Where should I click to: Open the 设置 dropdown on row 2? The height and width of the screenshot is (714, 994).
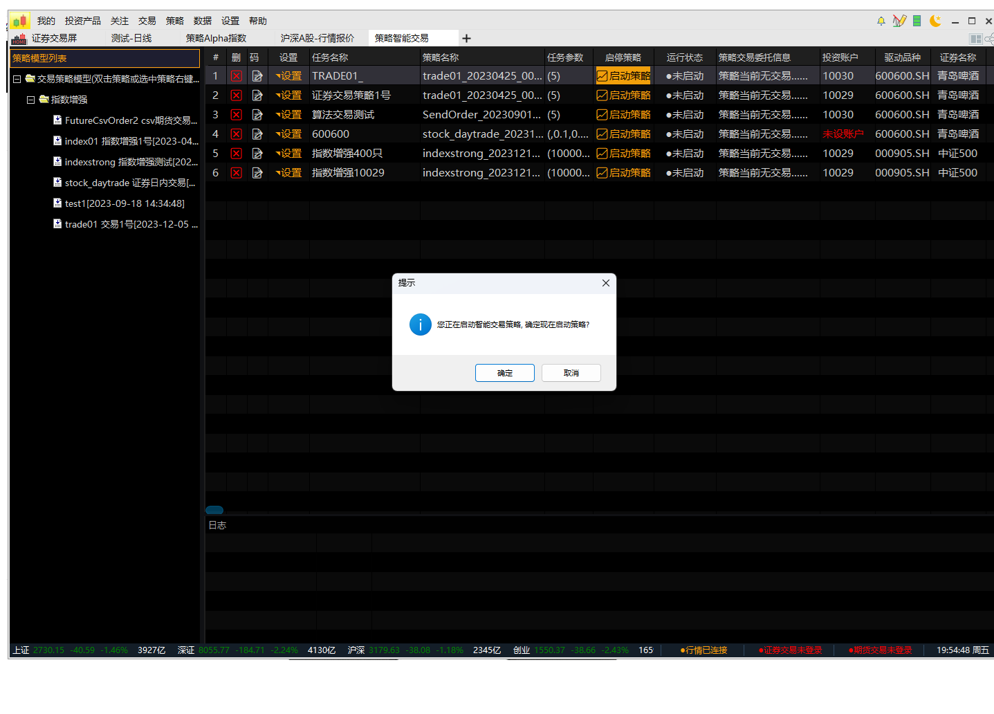point(288,95)
